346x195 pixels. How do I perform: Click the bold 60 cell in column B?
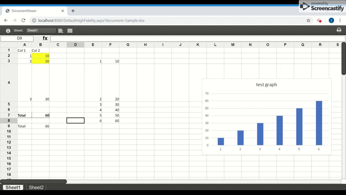[41, 115]
